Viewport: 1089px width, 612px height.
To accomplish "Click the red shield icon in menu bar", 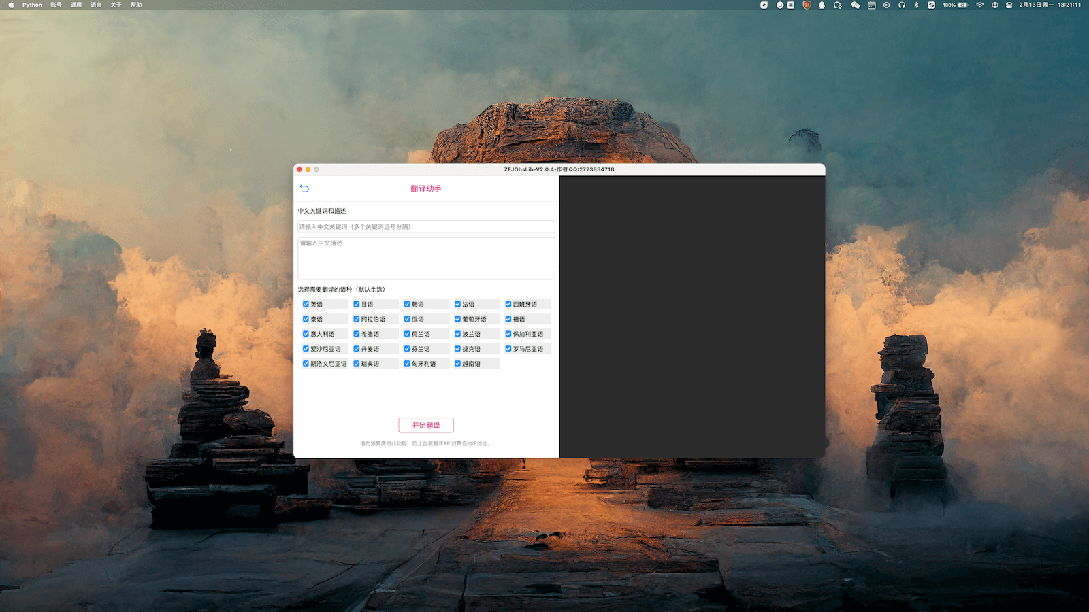I will click(x=807, y=5).
